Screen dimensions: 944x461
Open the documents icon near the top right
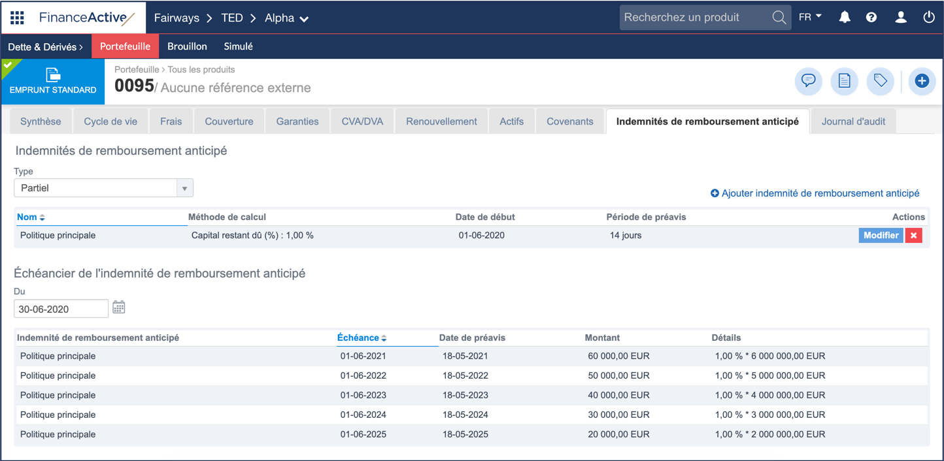pyautogui.click(x=844, y=81)
